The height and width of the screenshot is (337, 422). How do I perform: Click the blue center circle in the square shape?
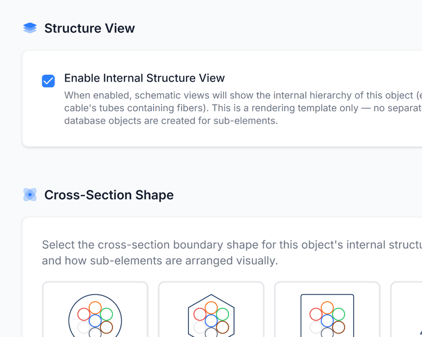click(327, 321)
